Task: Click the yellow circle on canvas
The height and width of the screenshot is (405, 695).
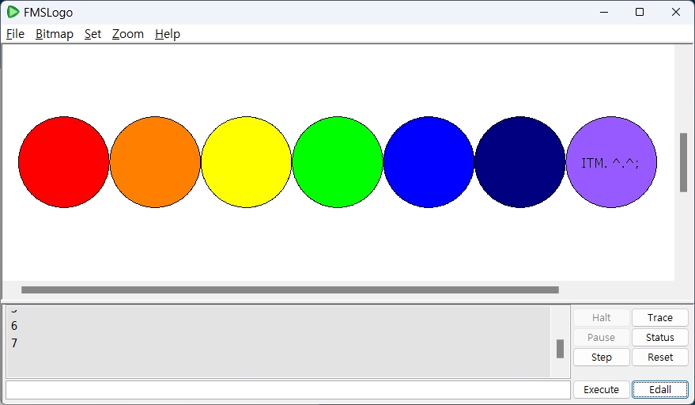Action: pos(247,162)
